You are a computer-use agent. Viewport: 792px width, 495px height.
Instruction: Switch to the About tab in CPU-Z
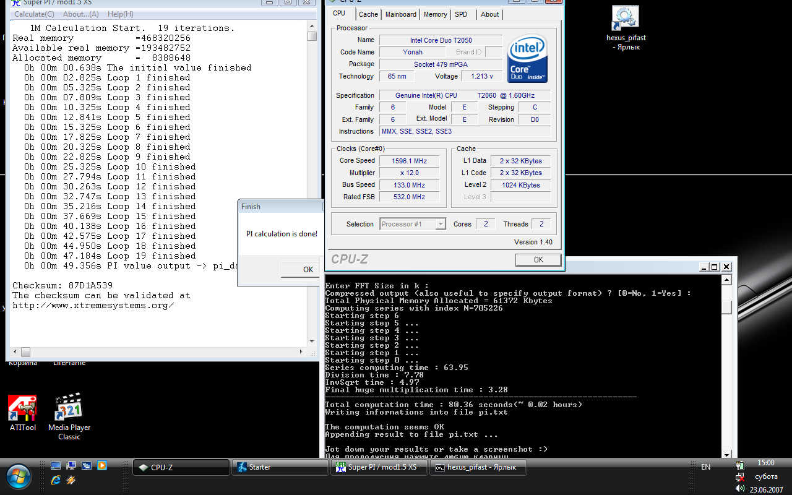click(x=489, y=14)
